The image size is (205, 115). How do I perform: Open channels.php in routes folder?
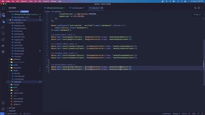click(x=24, y=76)
